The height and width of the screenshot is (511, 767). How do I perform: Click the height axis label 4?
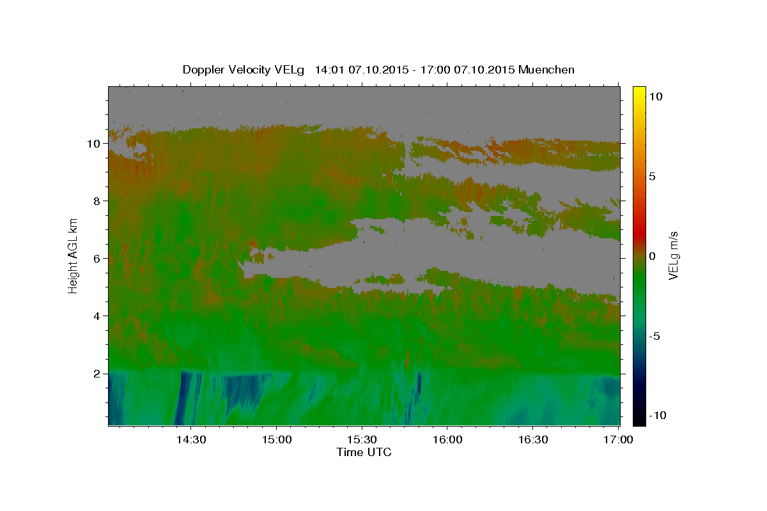click(x=98, y=316)
